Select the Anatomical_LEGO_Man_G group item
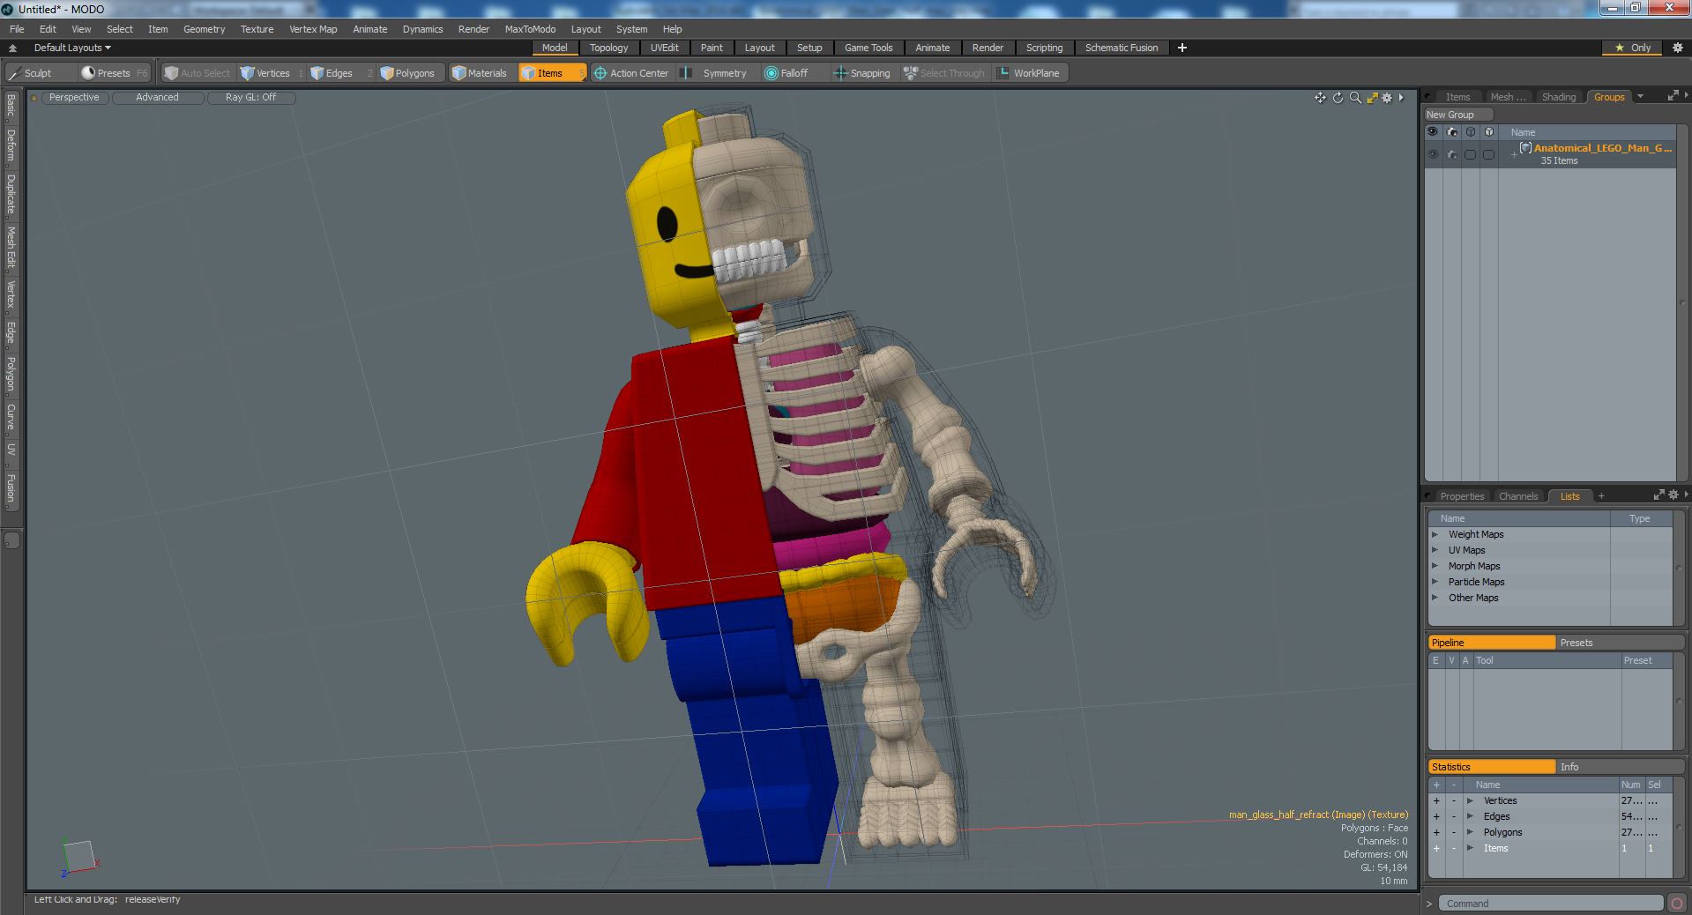Screen dimensions: 1692x915 point(1602,148)
